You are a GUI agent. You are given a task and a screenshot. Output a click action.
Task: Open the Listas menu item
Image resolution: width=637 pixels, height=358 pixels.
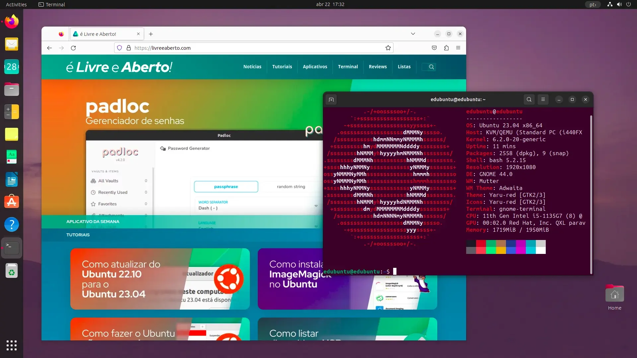pos(404,67)
